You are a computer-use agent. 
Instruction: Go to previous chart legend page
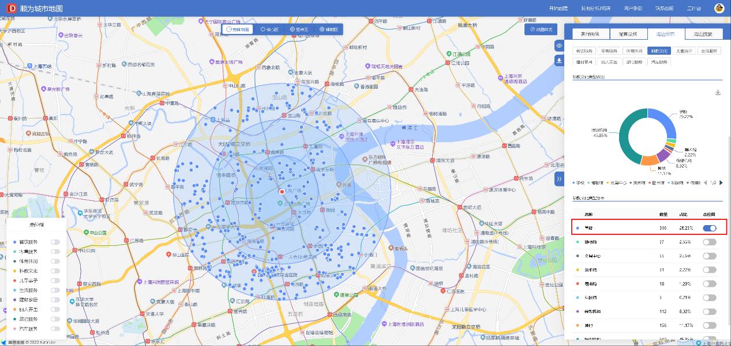click(704, 182)
